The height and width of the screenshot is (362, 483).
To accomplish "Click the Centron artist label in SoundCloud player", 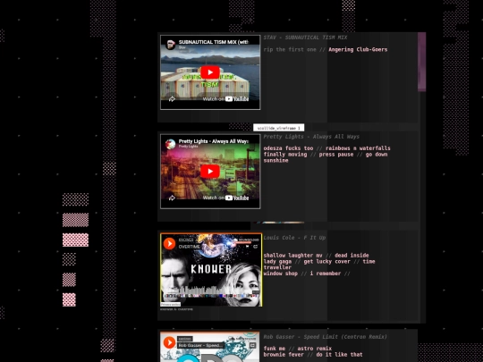I will [x=185, y=339].
